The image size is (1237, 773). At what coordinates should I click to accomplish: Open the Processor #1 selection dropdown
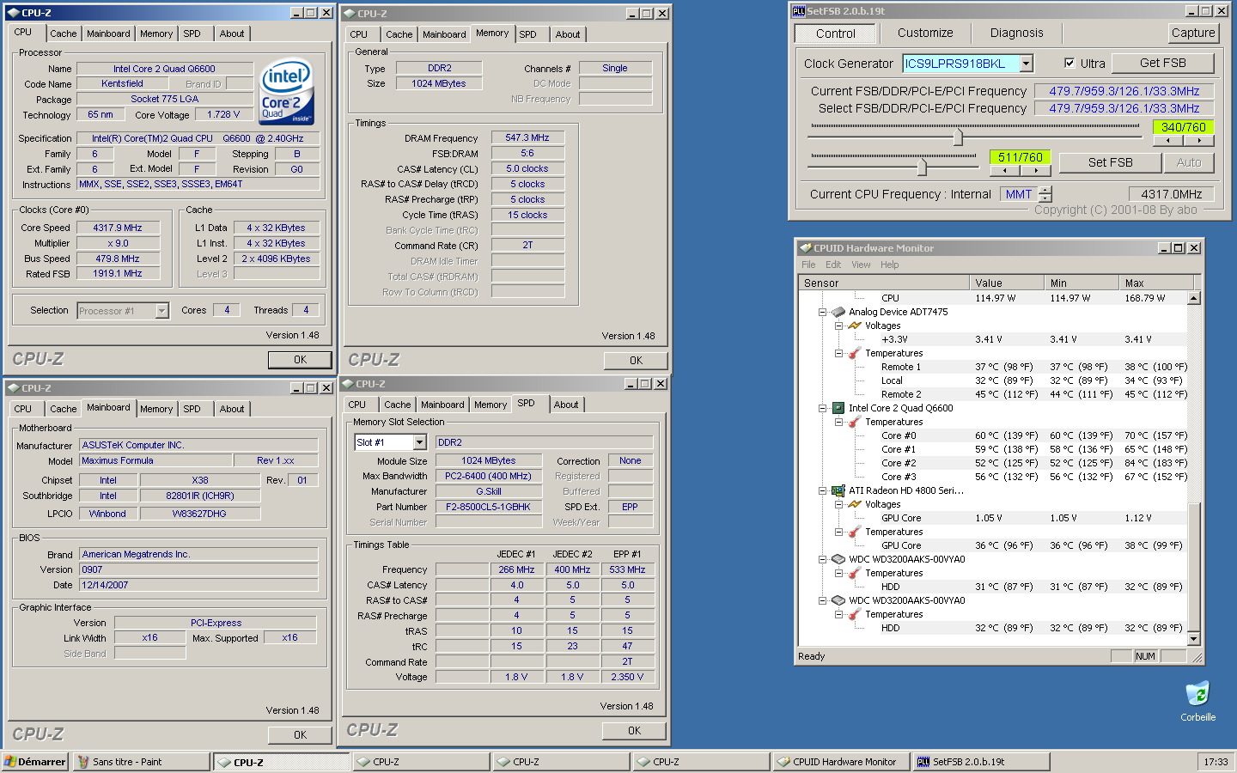coord(161,311)
